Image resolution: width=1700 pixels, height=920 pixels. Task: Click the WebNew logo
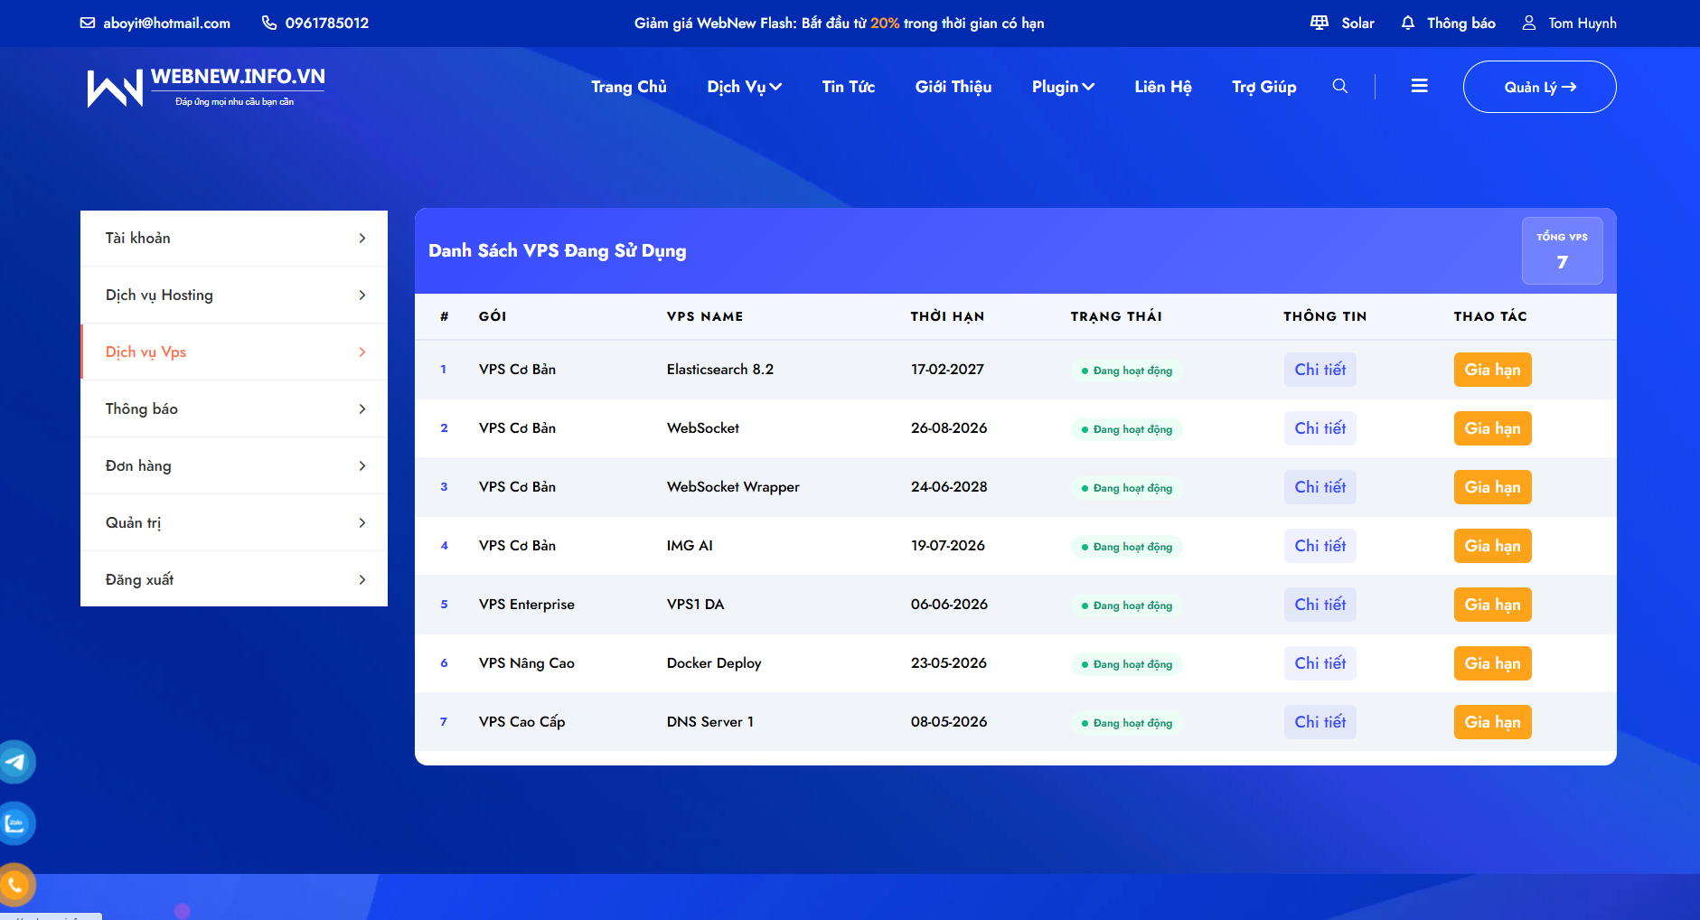click(x=206, y=87)
